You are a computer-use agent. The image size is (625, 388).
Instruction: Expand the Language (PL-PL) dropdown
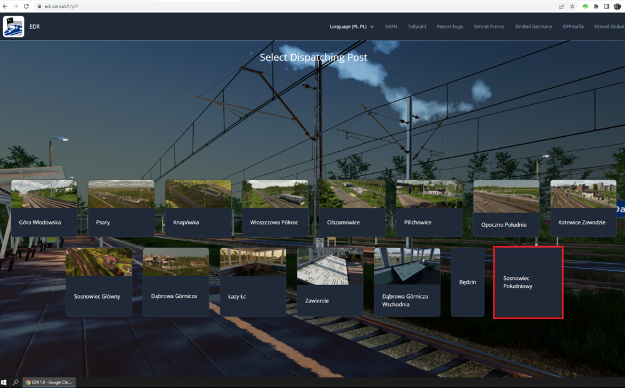tap(351, 27)
